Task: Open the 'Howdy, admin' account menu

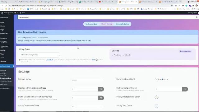Action: 193,13
